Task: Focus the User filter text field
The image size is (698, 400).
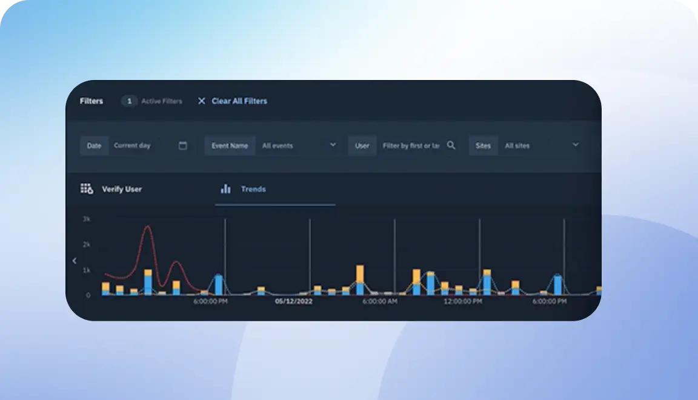Action: (x=410, y=145)
